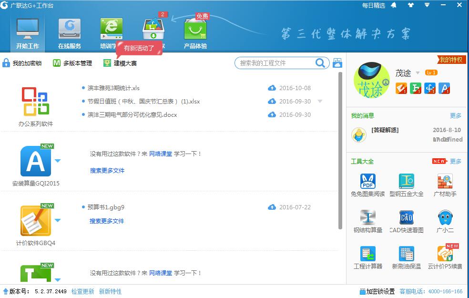
Task: Open message 答疑解惑
Action: pyautogui.click(x=385, y=130)
